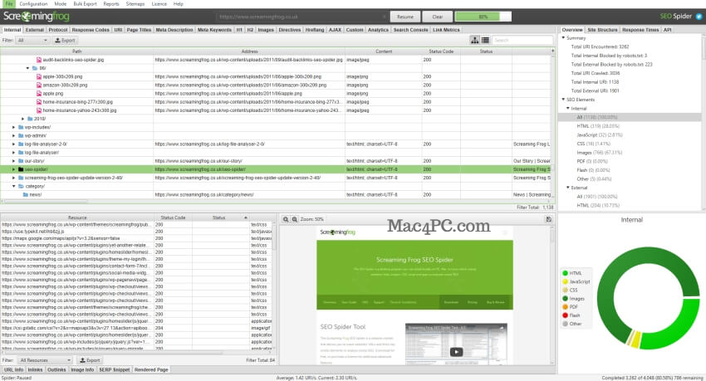Click the top Export button

(x=65, y=40)
